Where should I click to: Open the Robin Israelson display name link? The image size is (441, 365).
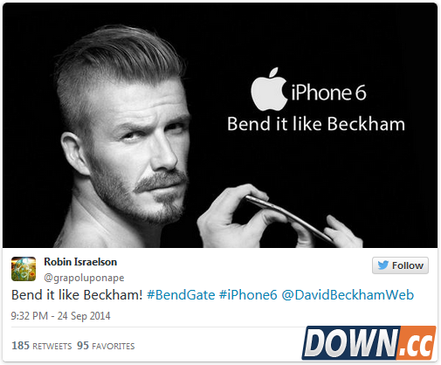coord(80,262)
